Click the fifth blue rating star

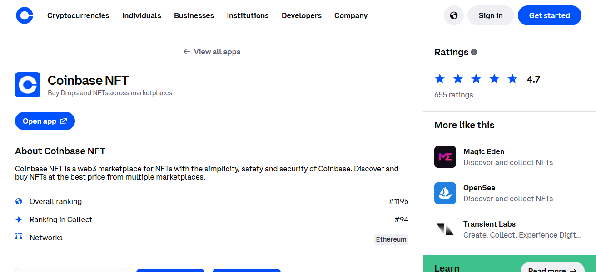512,78
